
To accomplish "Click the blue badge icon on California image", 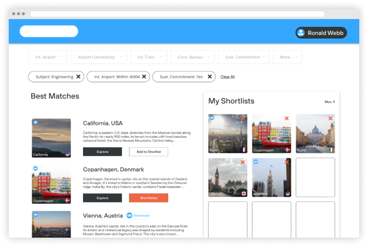I will 35,123.
